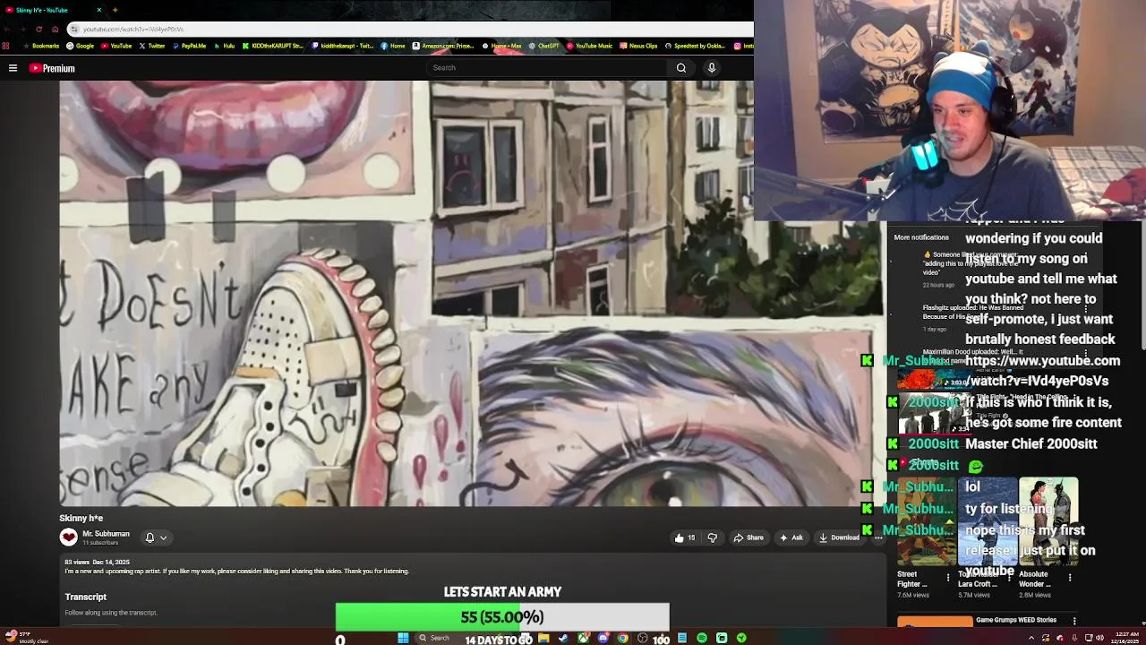This screenshot has width=1146, height=645.
Task: Open Google Chrome from the taskbar
Action: tap(623, 638)
